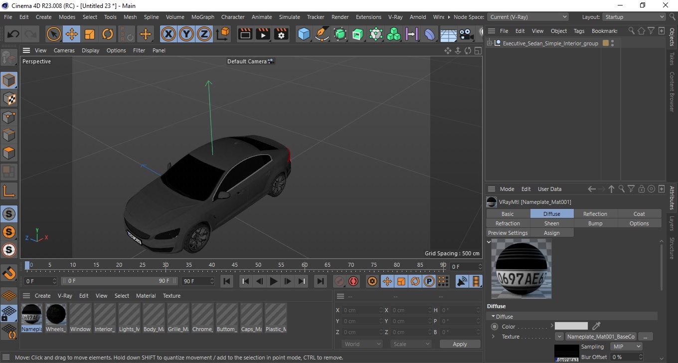The height and width of the screenshot is (363, 678).
Task: Click Nameplate_Mat001_BaseCo texture button
Action: coord(601,337)
